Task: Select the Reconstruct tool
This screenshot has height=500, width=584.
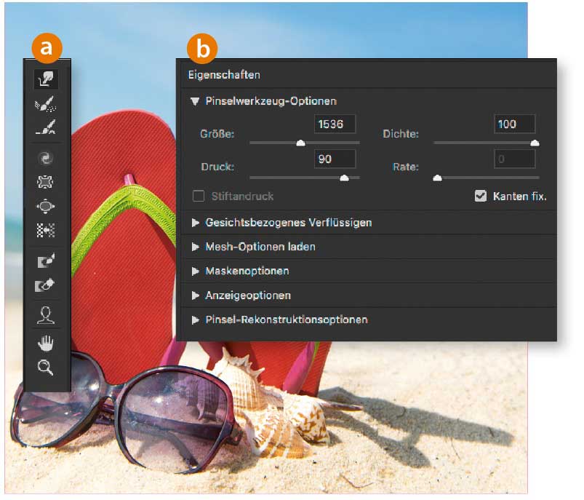Action: click(46, 104)
